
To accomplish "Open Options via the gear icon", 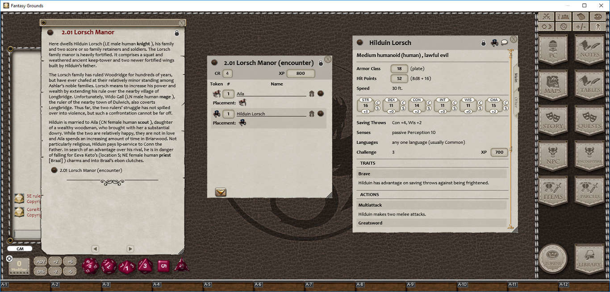I will coord(563,26).
